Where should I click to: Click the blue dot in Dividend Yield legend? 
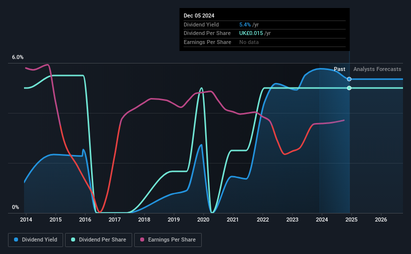point(16,239)
